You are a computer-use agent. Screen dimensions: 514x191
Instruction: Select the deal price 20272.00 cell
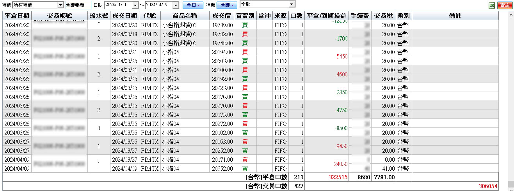tap(222, 124)
